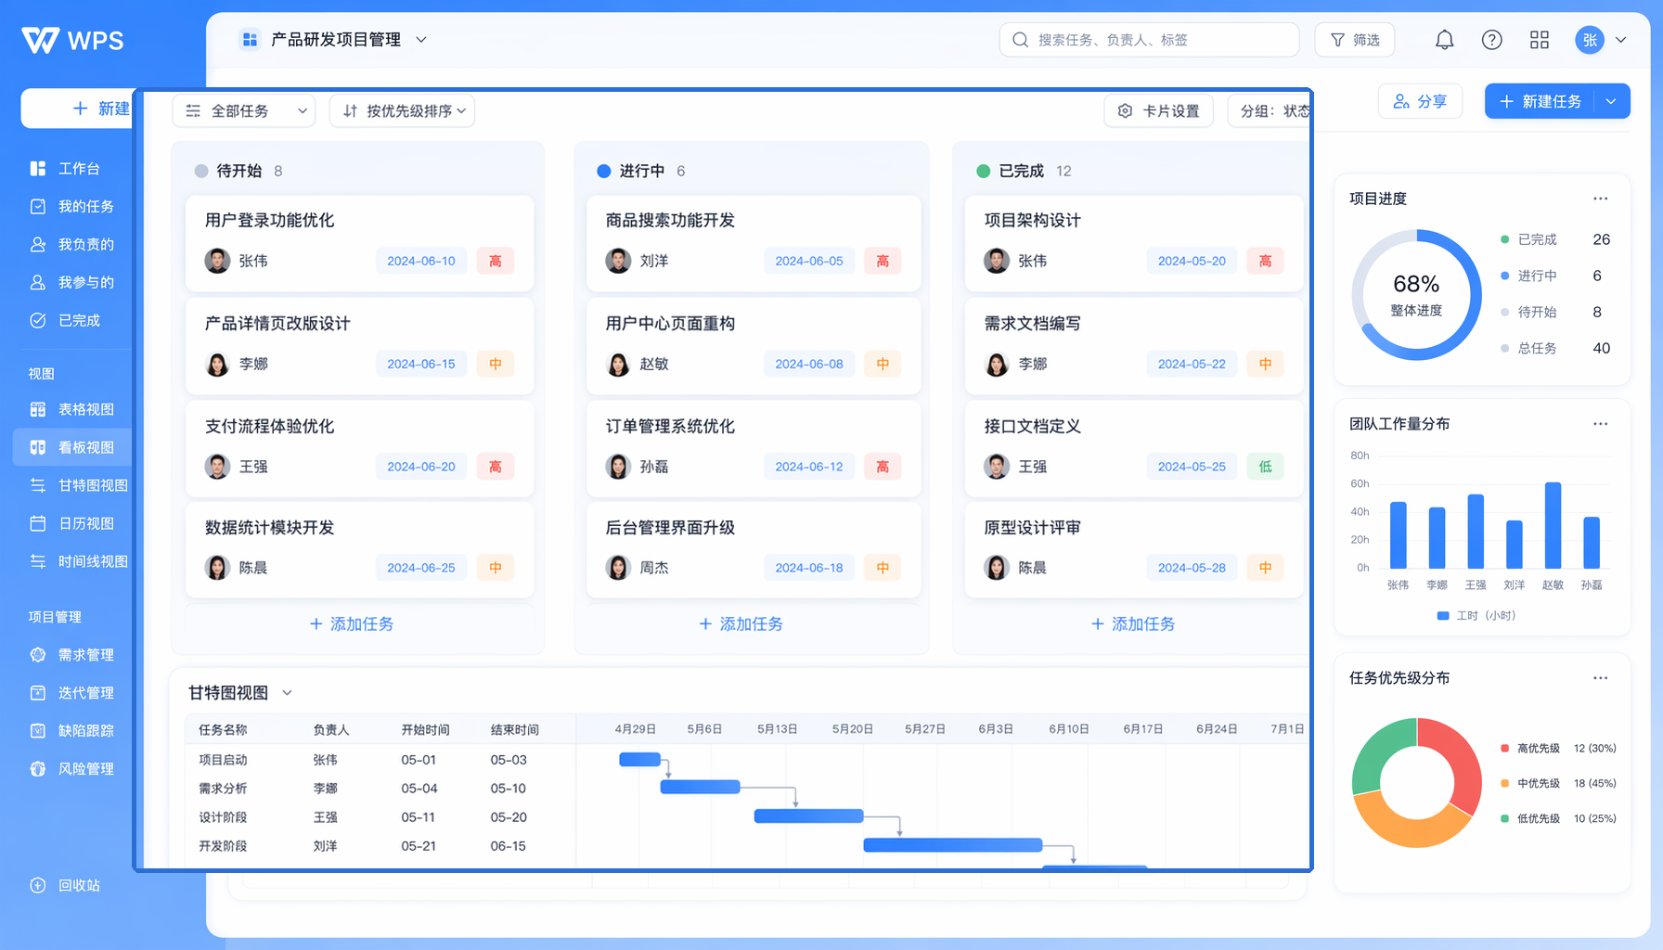
Task: Add task in 进行中 column
Action: coord(741,624)
